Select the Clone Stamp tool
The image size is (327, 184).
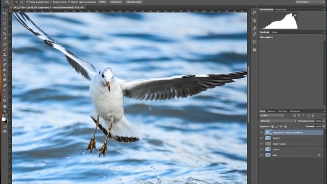(5, 55)
